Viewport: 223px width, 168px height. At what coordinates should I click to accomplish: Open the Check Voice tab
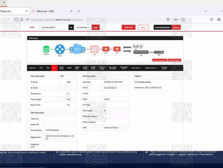coord(85,68)
